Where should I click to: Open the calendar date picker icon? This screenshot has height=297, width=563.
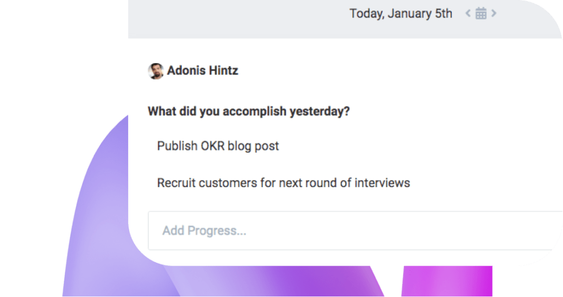pyautogui.click(x=481, y=13)
